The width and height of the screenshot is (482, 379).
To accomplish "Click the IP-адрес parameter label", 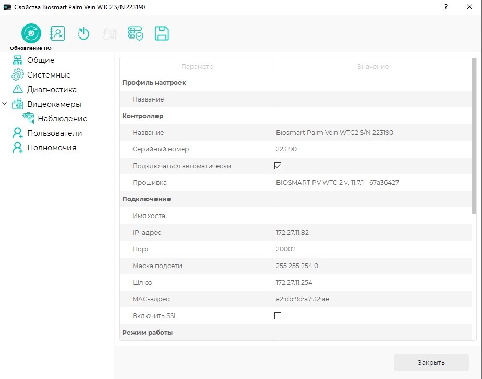I will (x=147, y=233).
